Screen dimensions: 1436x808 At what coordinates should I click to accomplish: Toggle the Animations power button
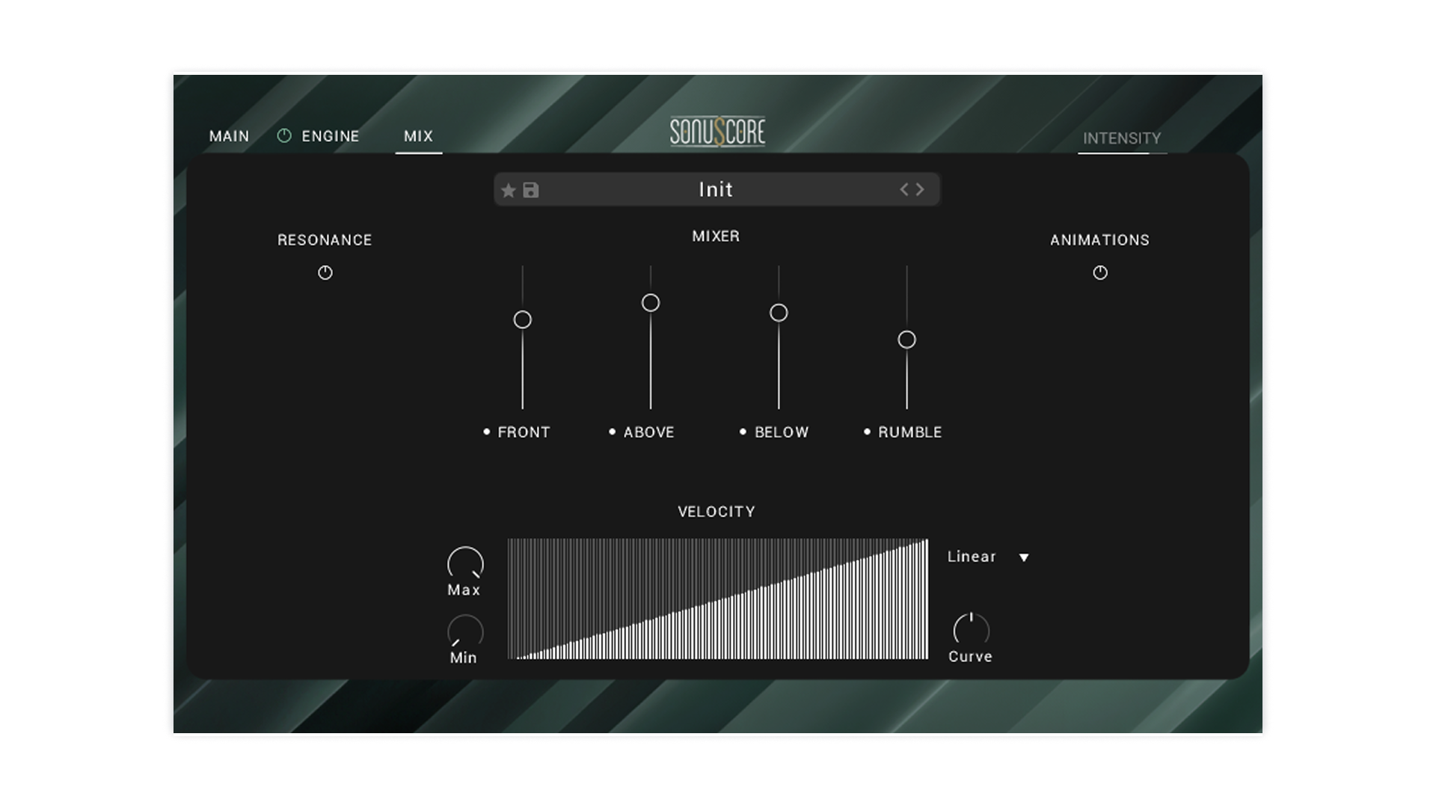[1100, 272]
